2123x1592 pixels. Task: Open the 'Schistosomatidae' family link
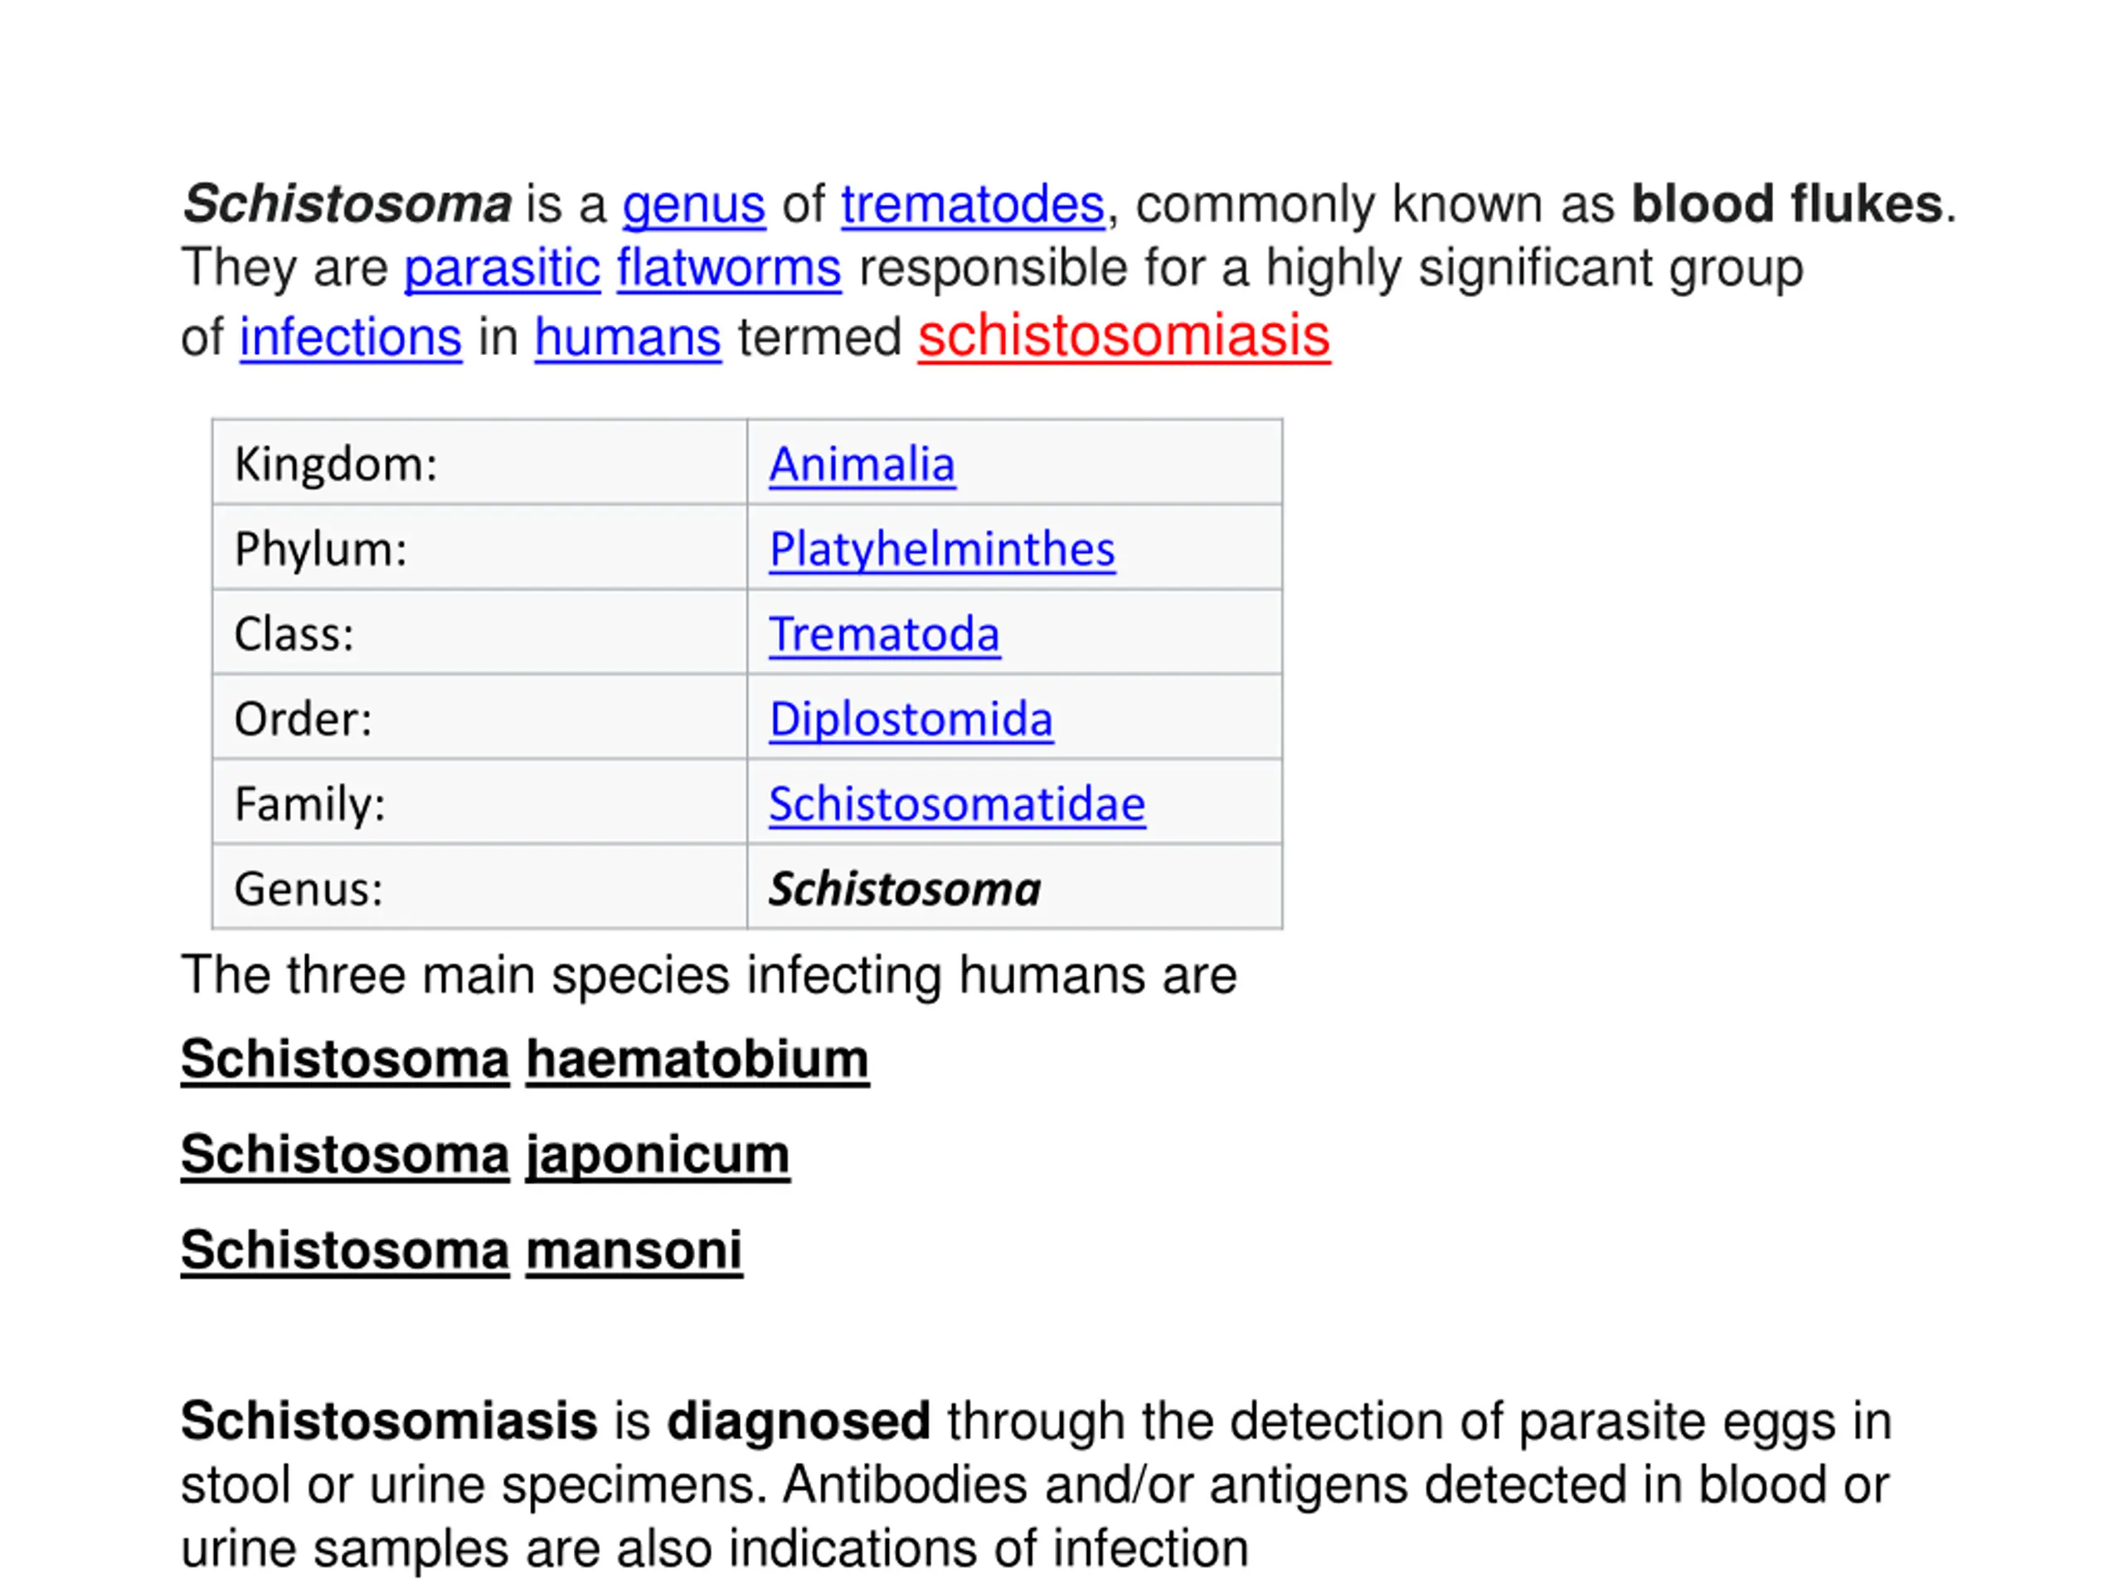tap(957, 804)
